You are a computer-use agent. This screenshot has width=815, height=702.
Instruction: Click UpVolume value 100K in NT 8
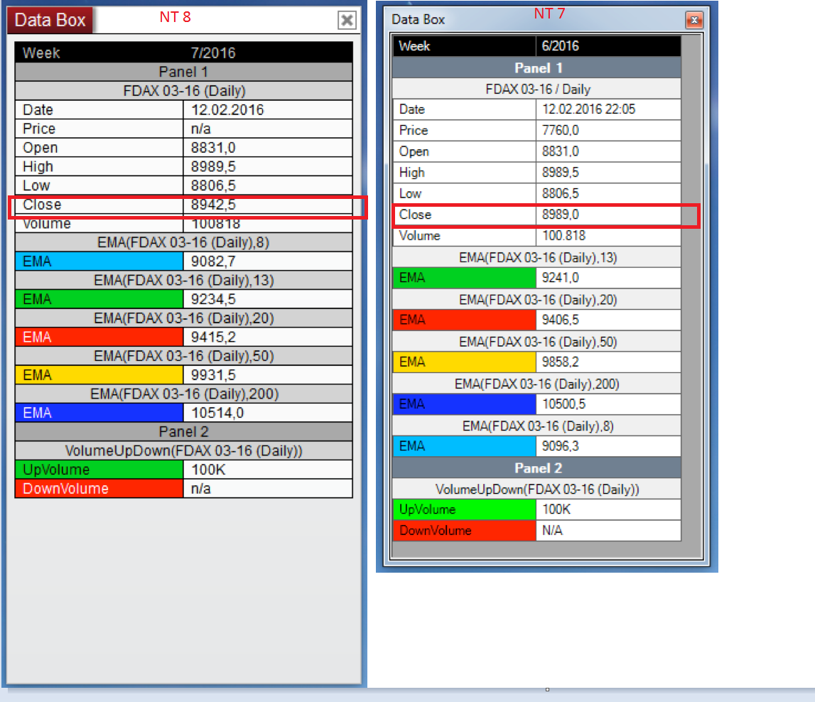click(x=268, y=470)
